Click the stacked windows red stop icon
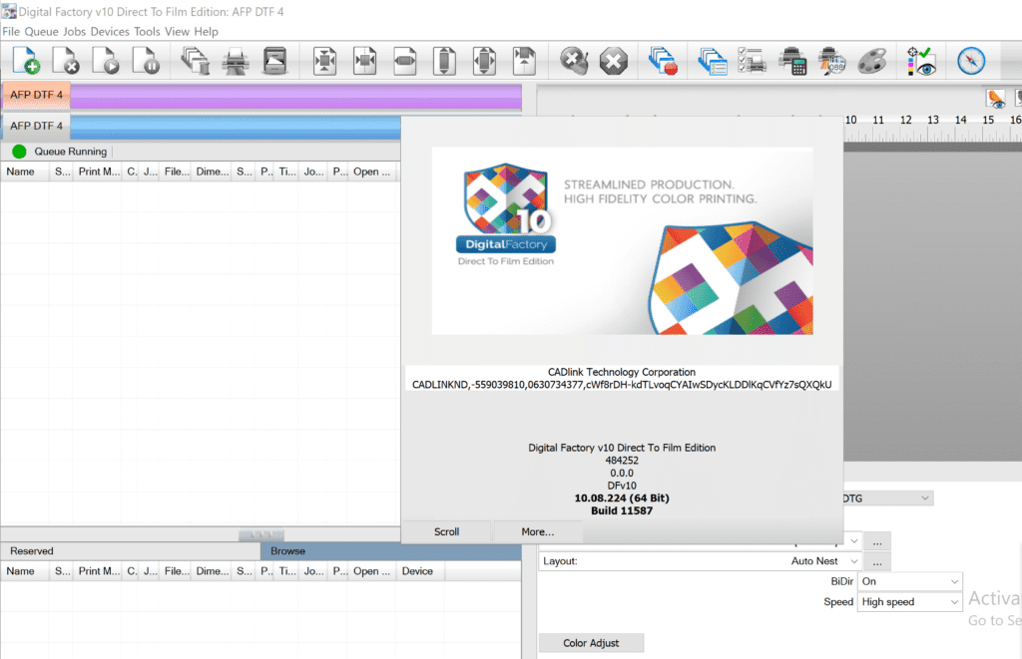Viewport: 1022px width, 659px height. [663, 61]
